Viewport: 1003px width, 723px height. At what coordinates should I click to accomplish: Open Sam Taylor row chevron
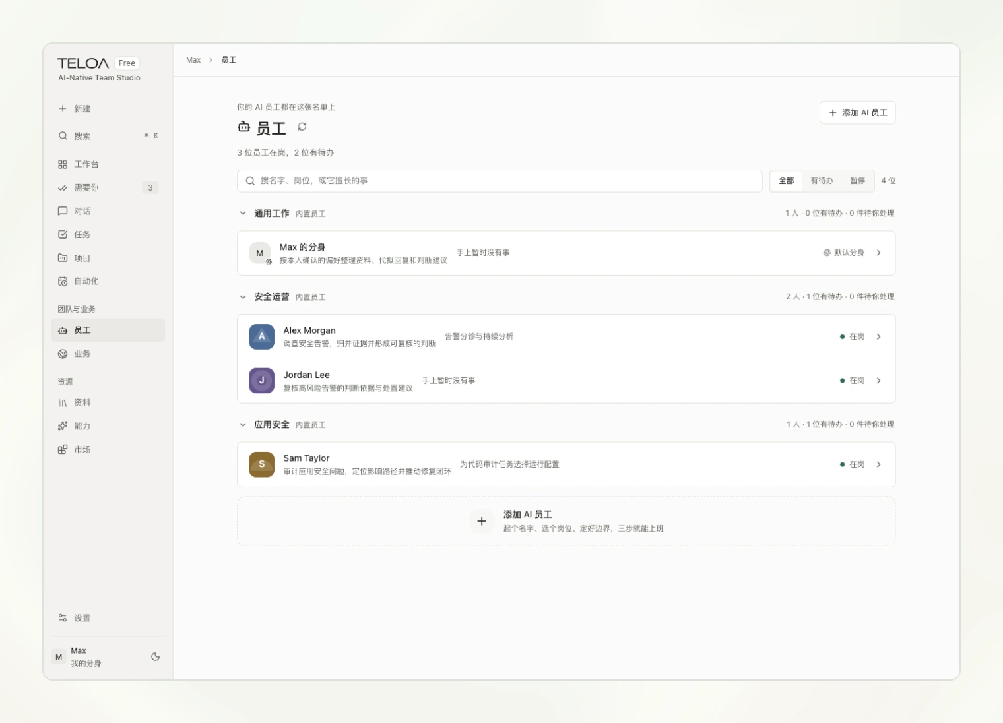point(879,464)
